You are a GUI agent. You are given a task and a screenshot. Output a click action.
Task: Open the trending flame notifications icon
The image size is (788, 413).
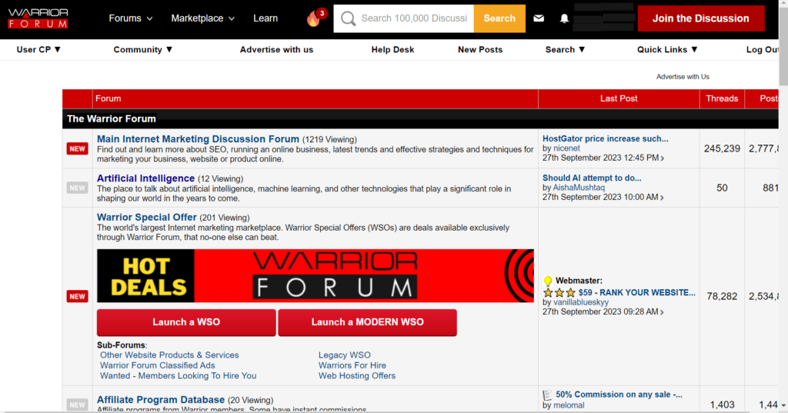[314, 19]
